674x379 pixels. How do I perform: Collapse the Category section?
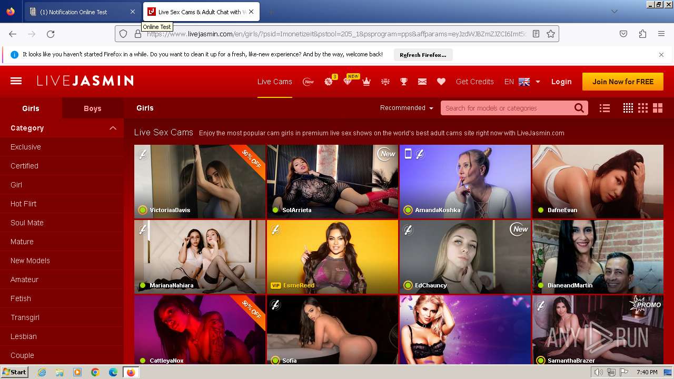pyautogui.click(x=113, y=128)
